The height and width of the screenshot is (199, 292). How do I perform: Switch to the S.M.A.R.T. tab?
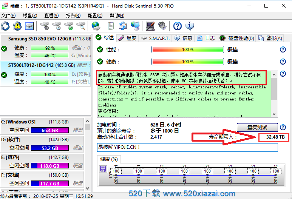tap(155, 38)
